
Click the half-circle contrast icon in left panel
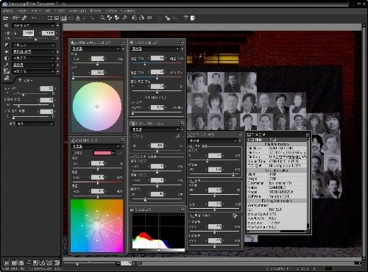point(7,58)
